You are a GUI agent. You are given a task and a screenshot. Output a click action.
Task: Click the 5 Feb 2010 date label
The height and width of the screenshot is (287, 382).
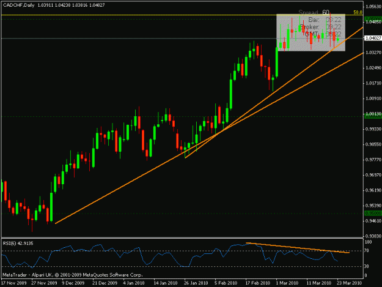[226, 283]
